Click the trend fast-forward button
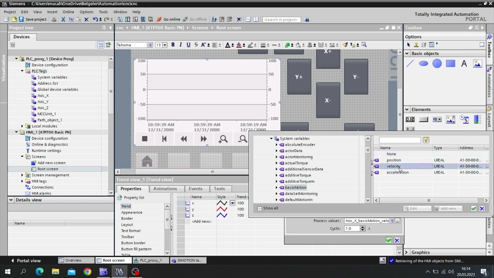 click(x=203, y=139)
